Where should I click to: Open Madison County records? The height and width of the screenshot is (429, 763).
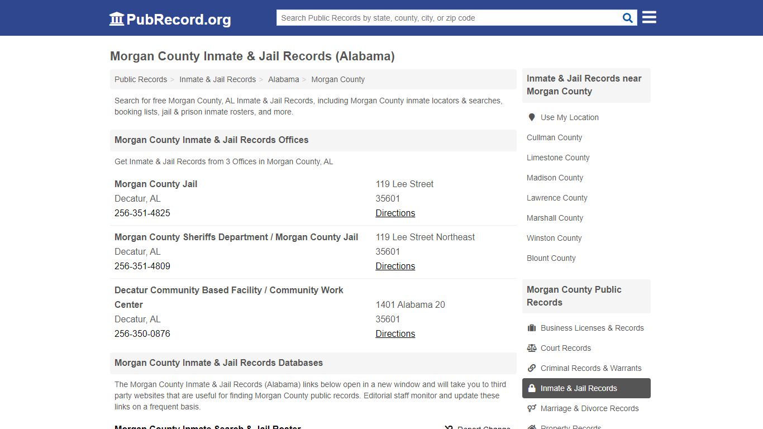tap(555, 178)
